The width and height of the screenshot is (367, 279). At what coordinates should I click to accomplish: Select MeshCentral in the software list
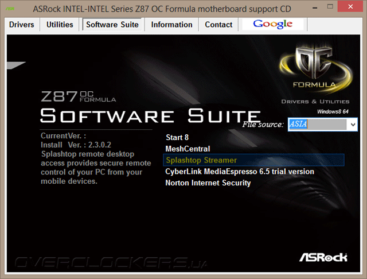pyautogui.click(x=188, y=149)
